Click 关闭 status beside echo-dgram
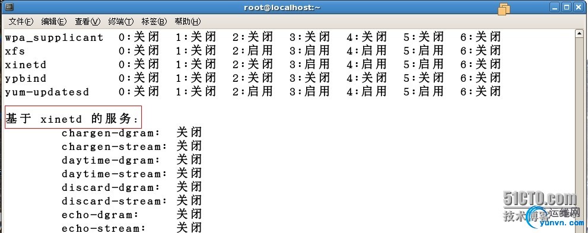The width and height of the screenshot is (588, 233). tap(189, 215)
